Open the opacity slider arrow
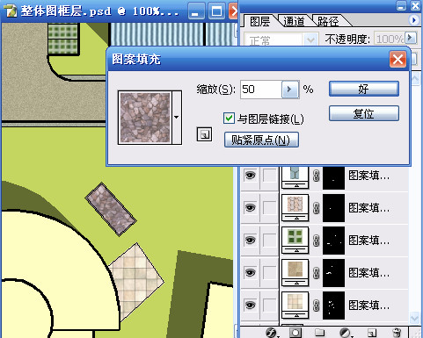Image resolution: width=423 pixels, height=338 pixels. 411,38
